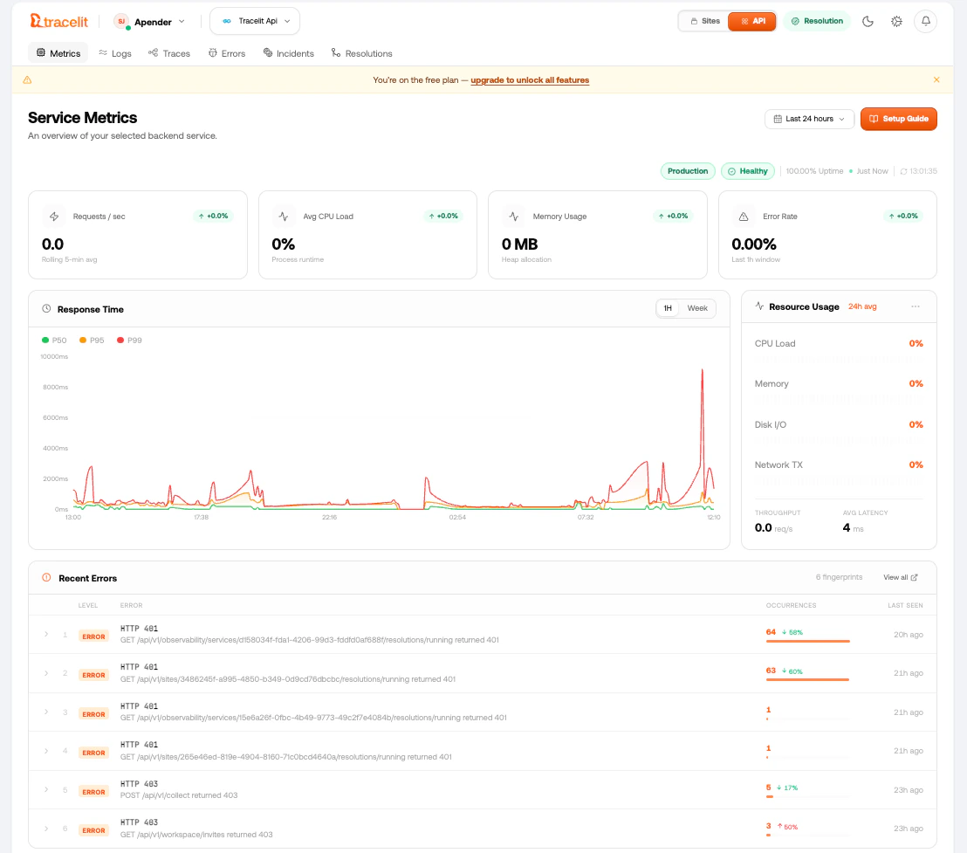Expand error row 5 POST collect 403
Viewport: 967px width, 853px height.
click(x=46, y=789)
